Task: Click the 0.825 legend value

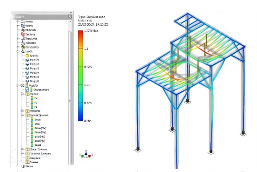Action: click(x=88, y=67)
